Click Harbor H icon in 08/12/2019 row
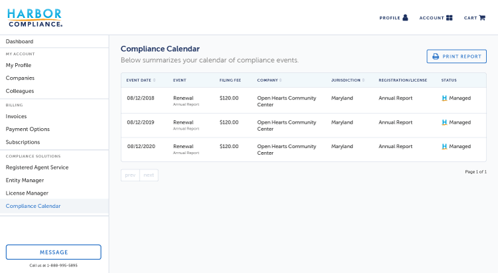Viewport: 498px width, 273px height. pyautogui.click(x=444, y=122)
